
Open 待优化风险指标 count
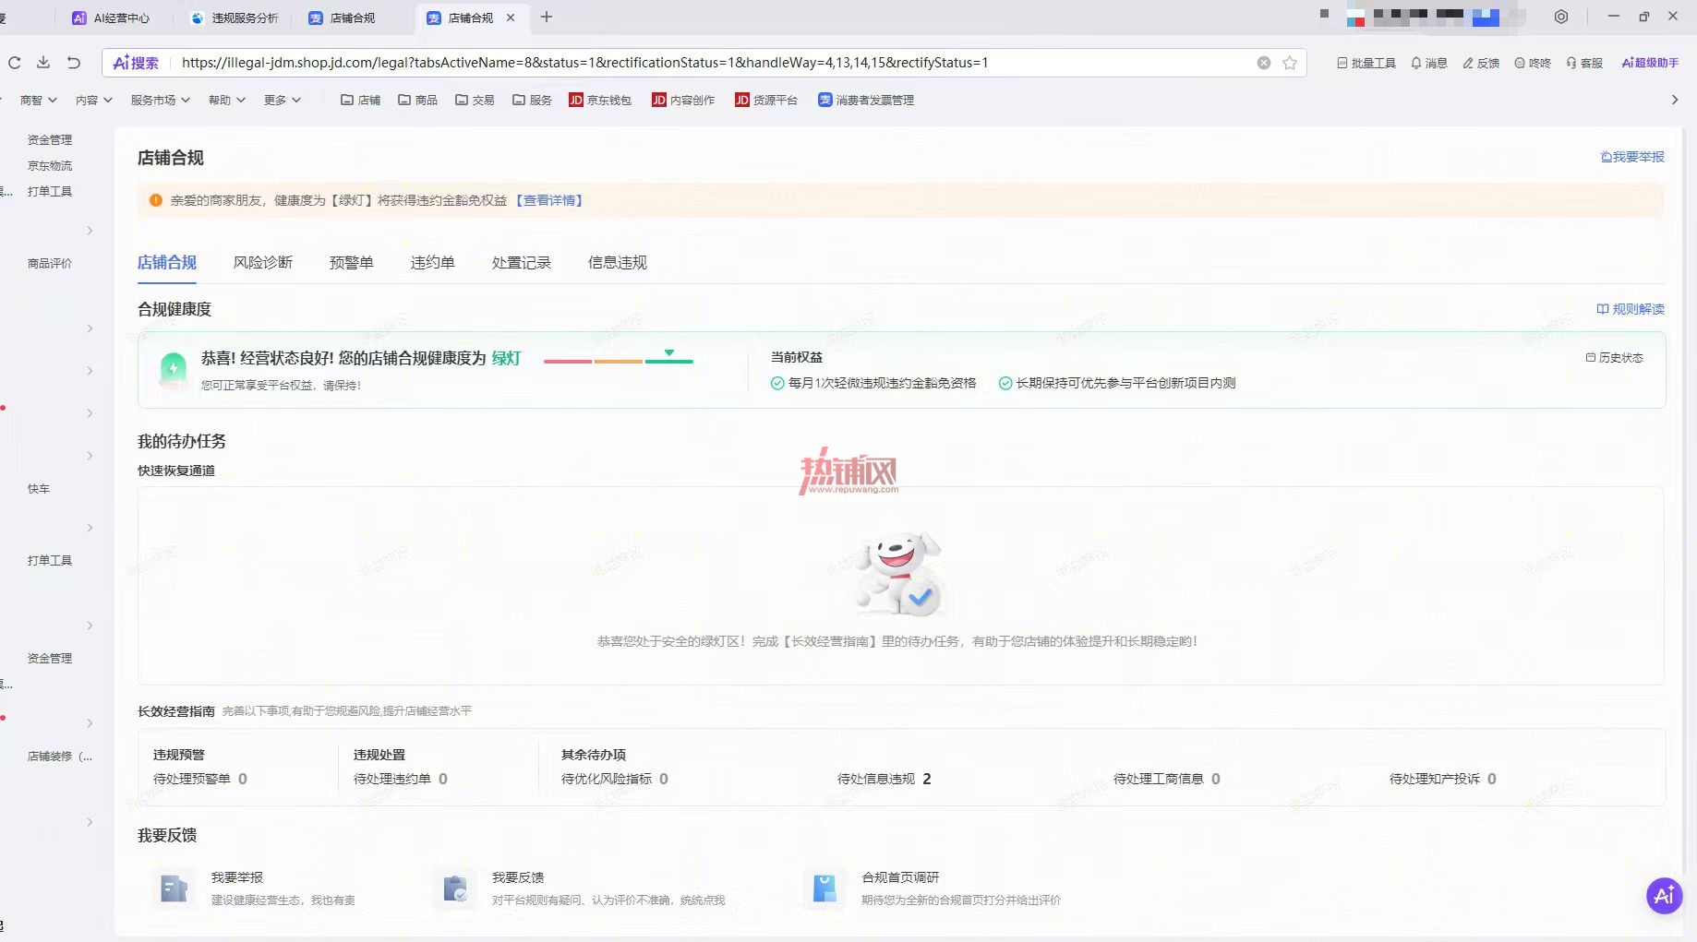pyautogui.click(x=615, y=779)
